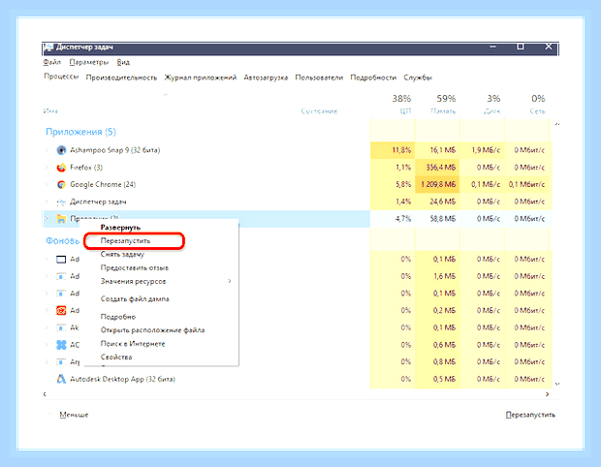The width and height of the screenshot is (601, 467).
Task: Click the Приложения (5) group heading
Action: [80, 132]
